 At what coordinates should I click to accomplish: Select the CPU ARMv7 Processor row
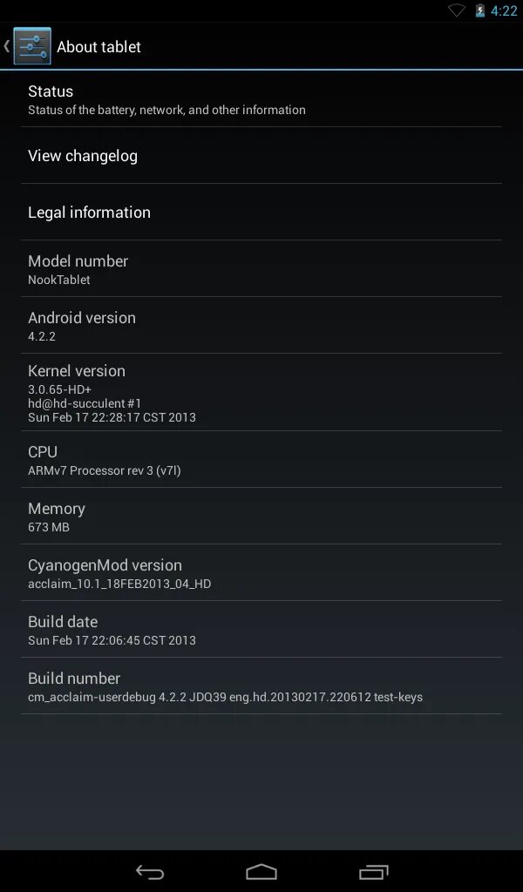point(261,459)
